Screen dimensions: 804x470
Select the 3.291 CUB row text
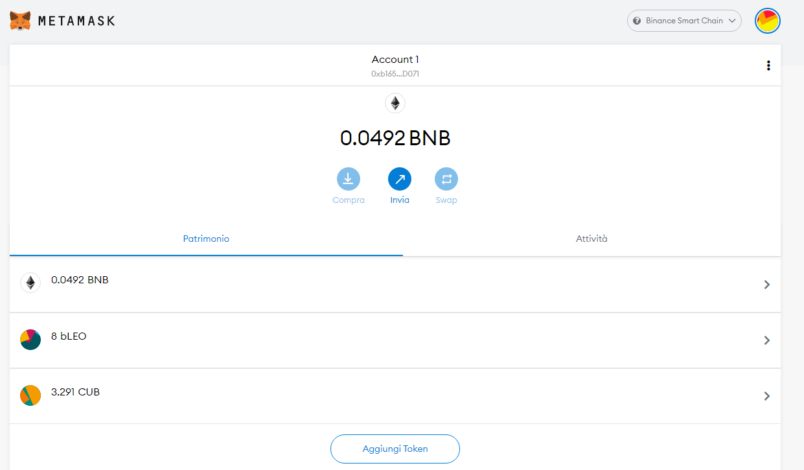coord(75,392)
